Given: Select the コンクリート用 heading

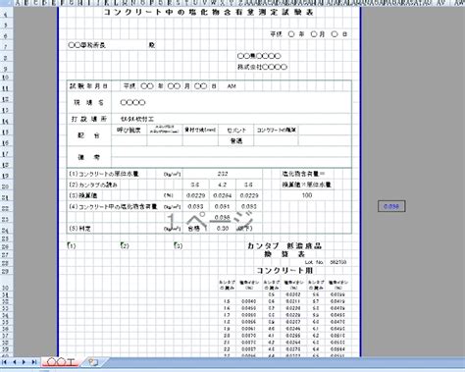Looking at the screenshot, I should click(284, 271).
